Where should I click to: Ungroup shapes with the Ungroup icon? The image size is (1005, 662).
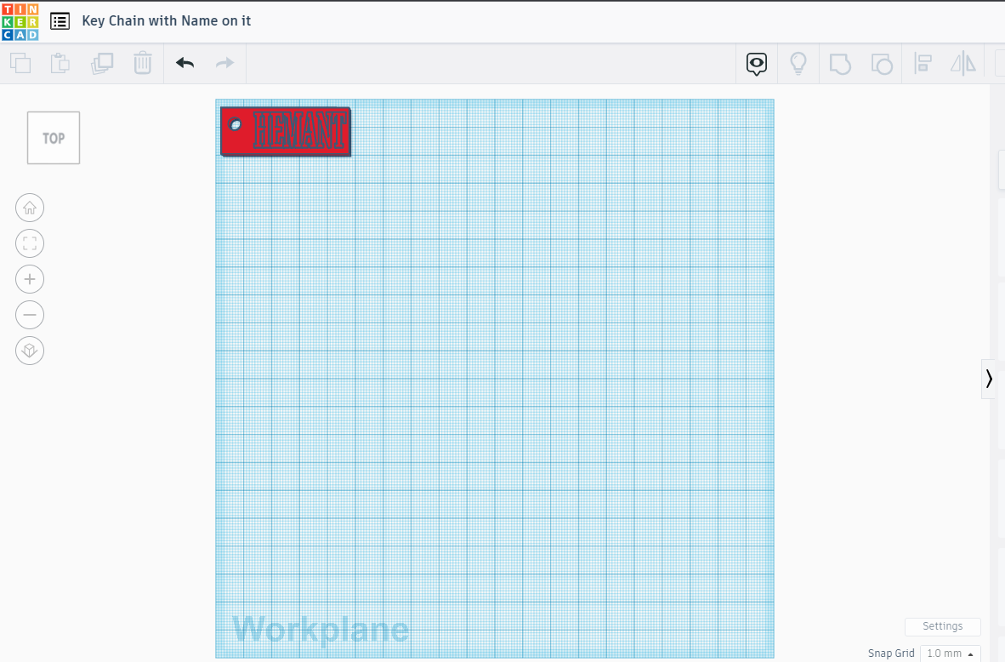coord(882,63)
